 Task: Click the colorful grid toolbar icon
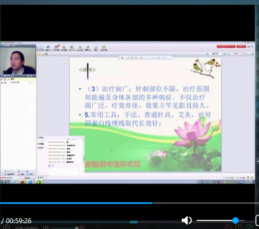103,48
